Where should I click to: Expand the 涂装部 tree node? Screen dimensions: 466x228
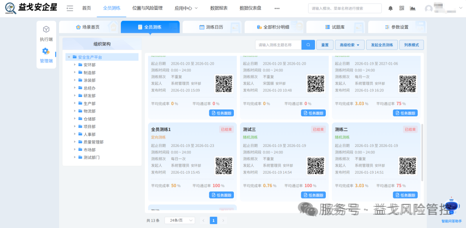pyautogui.click(x=75, y=80)
